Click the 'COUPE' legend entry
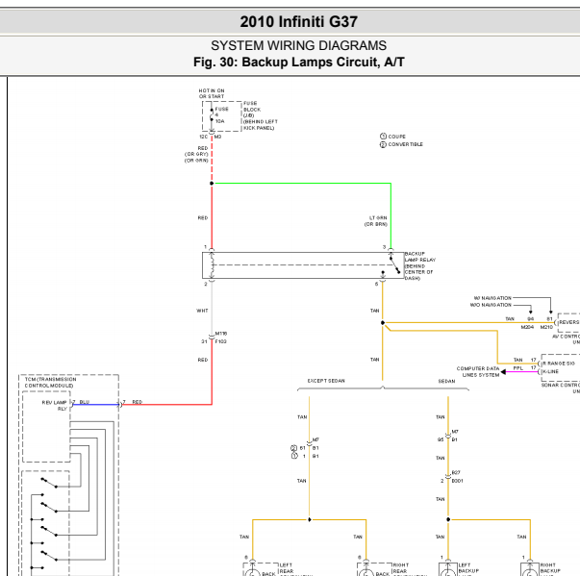This screenshot has height=576, width=580. pyautogui.click(x=396, y=137)
